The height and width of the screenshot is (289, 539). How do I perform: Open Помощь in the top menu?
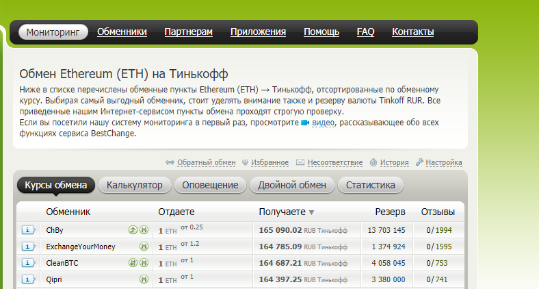pyautogui.click(x=321, y=32)
